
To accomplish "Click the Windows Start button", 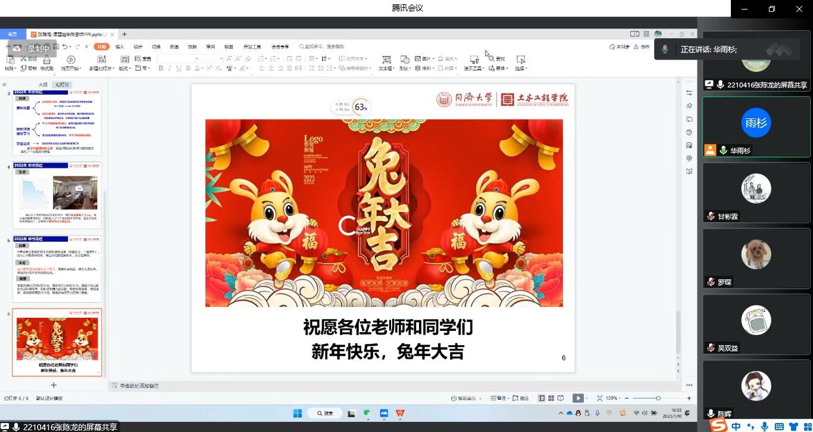I will (x=298, y=413).
